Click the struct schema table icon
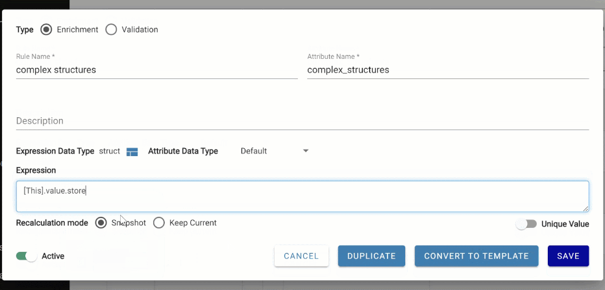The height and width of the screenshot is (290, 605). [132, 151]
